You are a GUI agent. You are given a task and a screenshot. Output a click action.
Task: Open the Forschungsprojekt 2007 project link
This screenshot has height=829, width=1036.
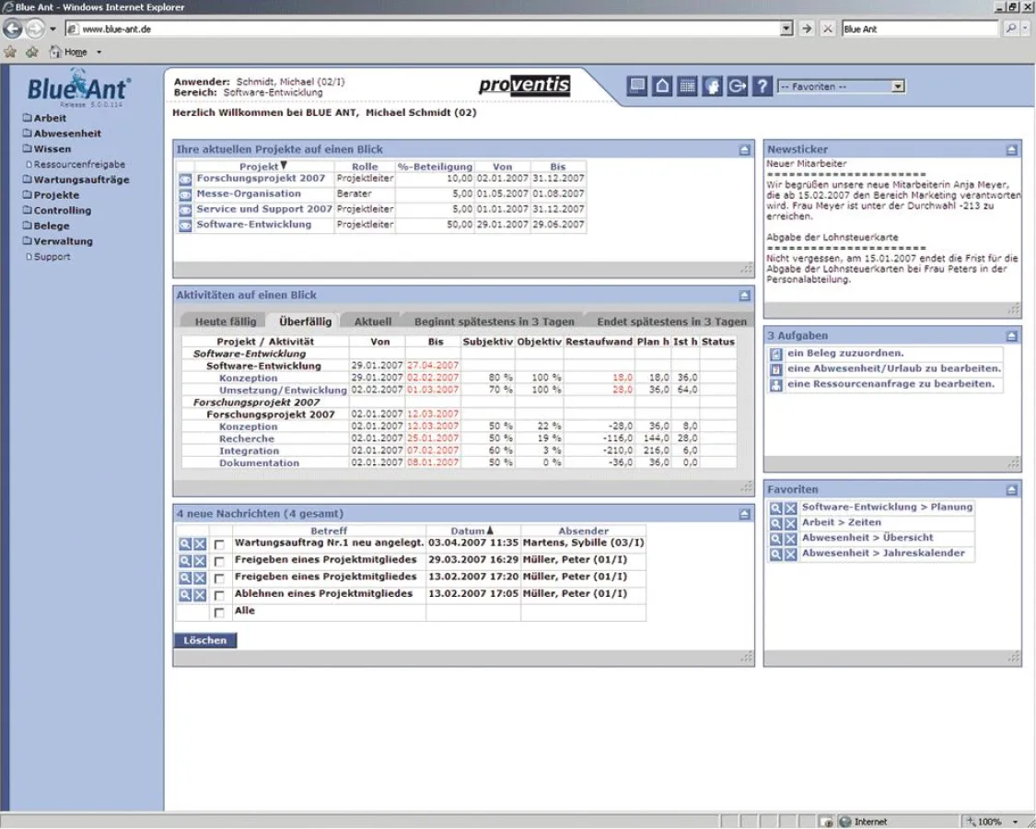pyautogui.click(x=261, y=179)
